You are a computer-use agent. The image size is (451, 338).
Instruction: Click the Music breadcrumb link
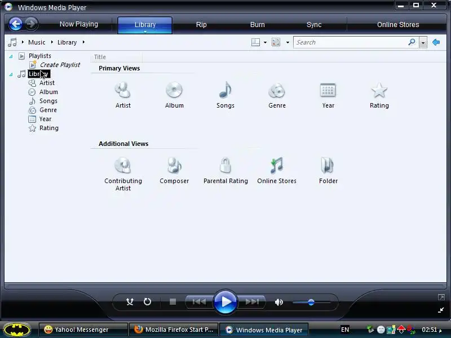37,42
